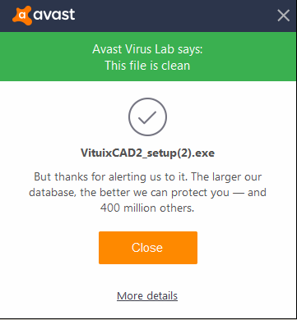The width and height of the screenshot is (297, 320).
Task: Click the dark title bar empty area
Action: pyautogui.click(x=175, y=16)
